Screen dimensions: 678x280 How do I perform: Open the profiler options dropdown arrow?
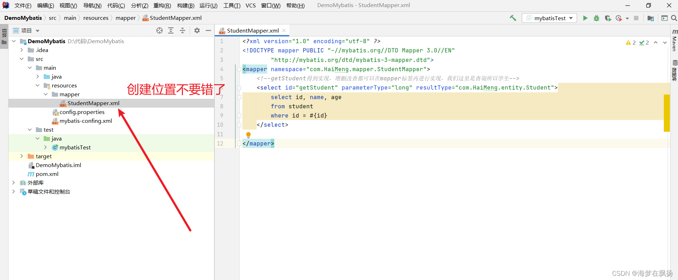pyautogui.click(x=627, y=18)
